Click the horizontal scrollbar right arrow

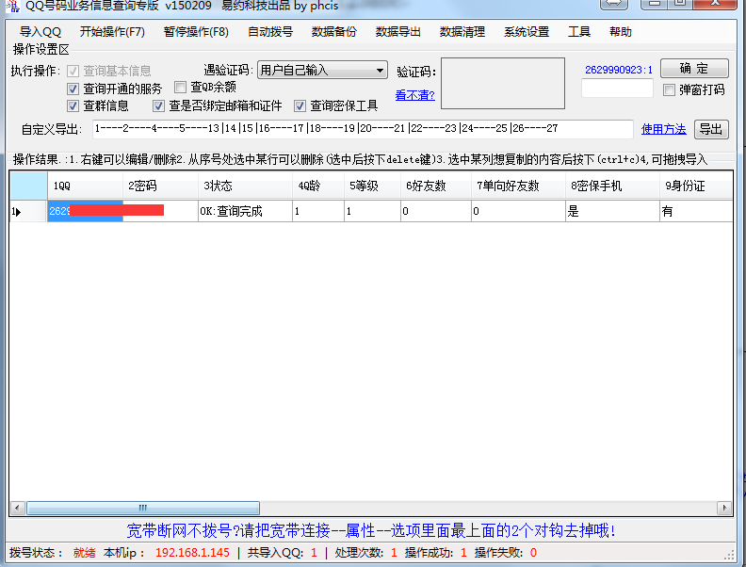click(724, 508)
